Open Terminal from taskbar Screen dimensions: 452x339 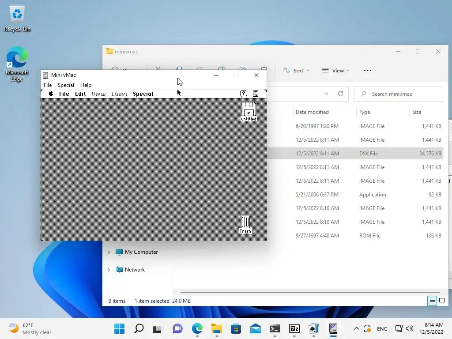click(275, 328)
